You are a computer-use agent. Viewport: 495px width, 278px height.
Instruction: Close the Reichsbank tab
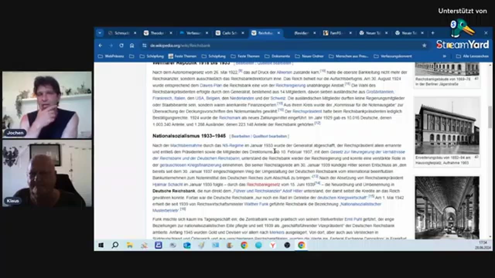point(278,33)
